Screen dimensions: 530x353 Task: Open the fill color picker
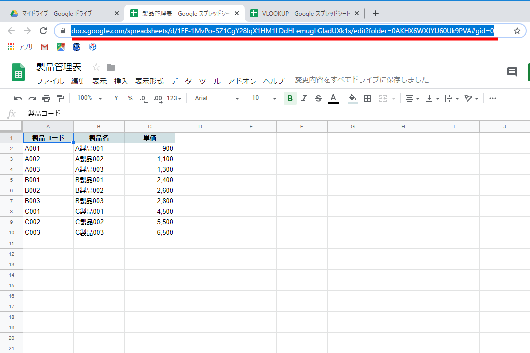[353, 98]
